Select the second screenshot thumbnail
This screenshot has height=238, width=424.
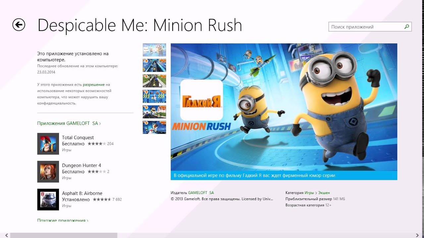154,65
